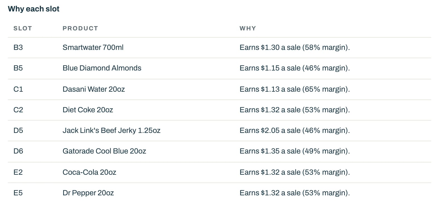Click the Dasani Water 20oz entry
Image resolution: width=439 pixels, height=202 pixels.
click(x=94, y=89)
